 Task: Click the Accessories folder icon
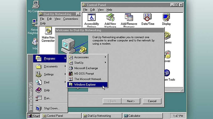pyautogui.click(x=71, y=57)
